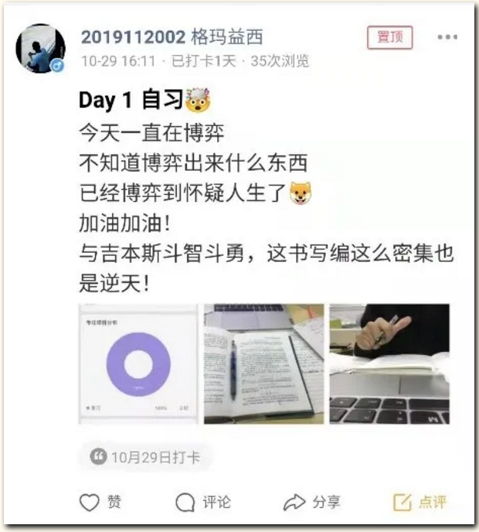Open the comment bubble icon
Image resolution: width=479 pixels, height=532 pixels.
tap(185, 502)
